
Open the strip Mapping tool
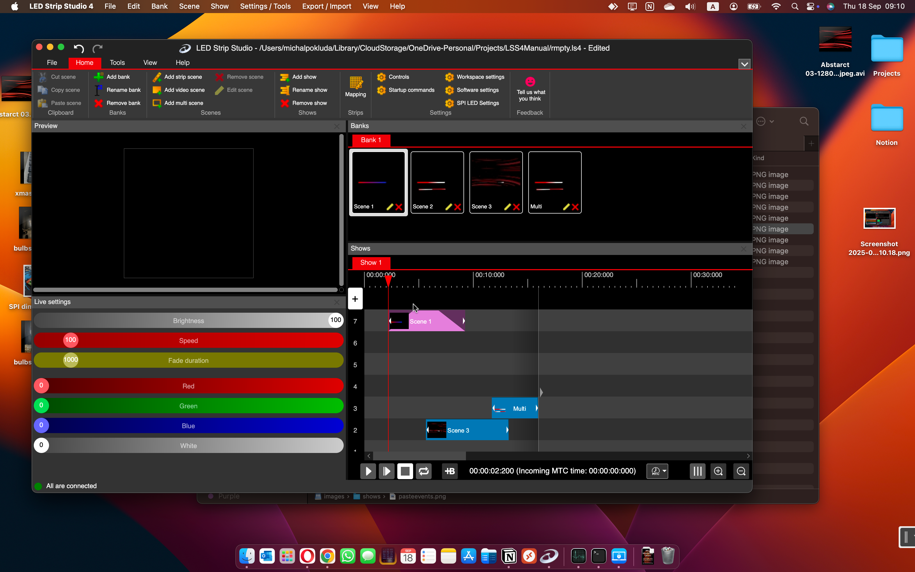pyautogui.click(x=355, y=87)
